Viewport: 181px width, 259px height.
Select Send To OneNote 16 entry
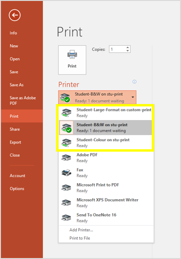click(106, 218)
